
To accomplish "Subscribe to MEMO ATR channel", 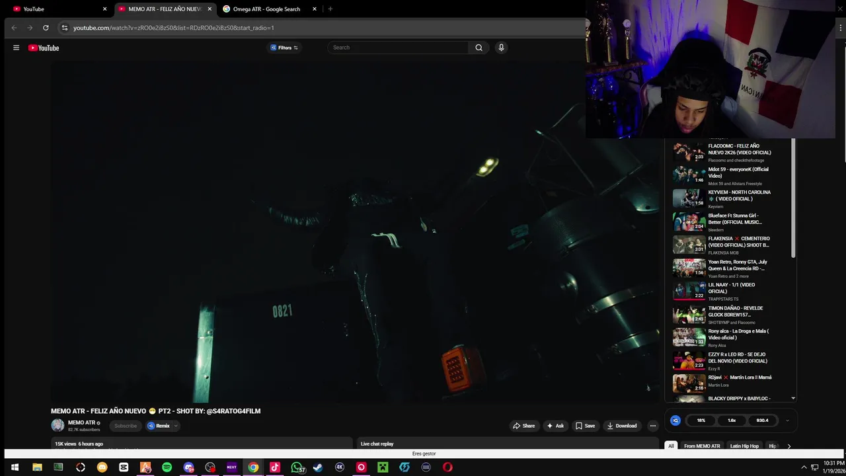I will [x=126, y=426].
